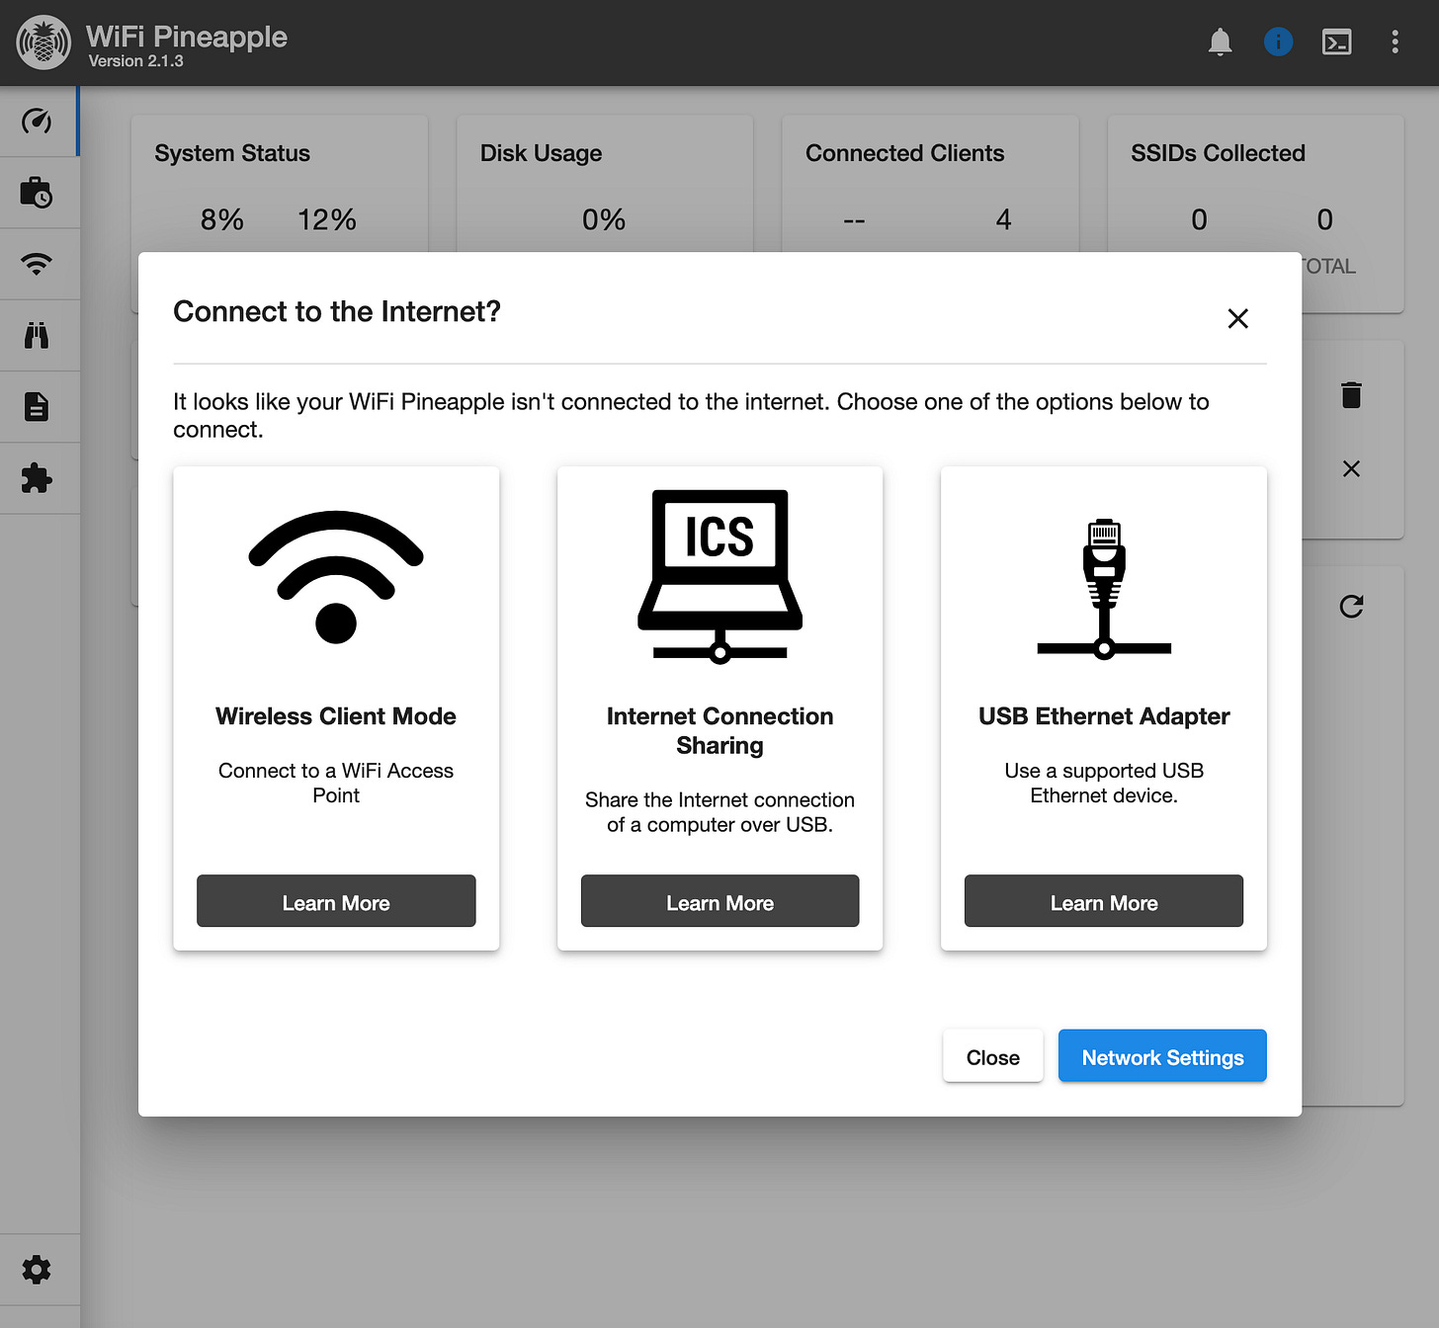Screen dimensions: 1439x1328
Task: Open Network Settings
Action: coord(1162,1055)
